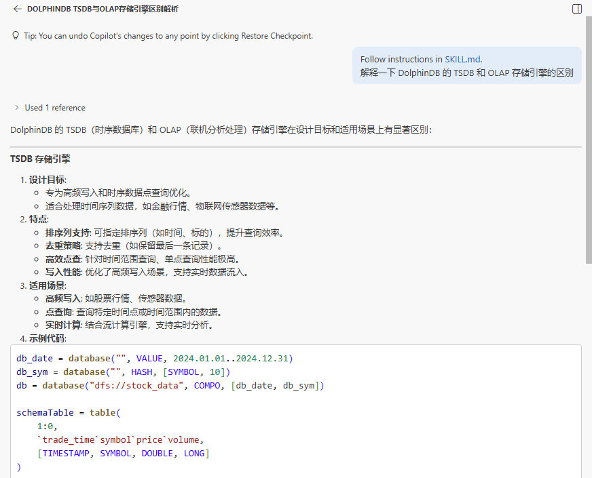The width and height of the screenshot is (592, 478).
Task: Click '去重策略' bullet text
Action: [x=63, y=246]
